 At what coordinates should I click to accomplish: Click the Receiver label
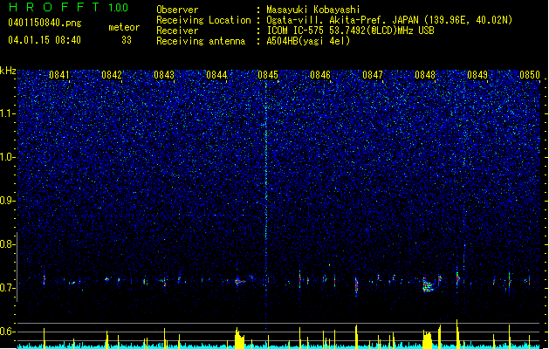point(177,31)
